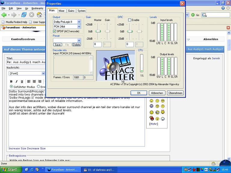Image resolution: width=231 pixels, height=173 pixels.
Task: Click the Gain slider next to Master
Action: [108, 31]
